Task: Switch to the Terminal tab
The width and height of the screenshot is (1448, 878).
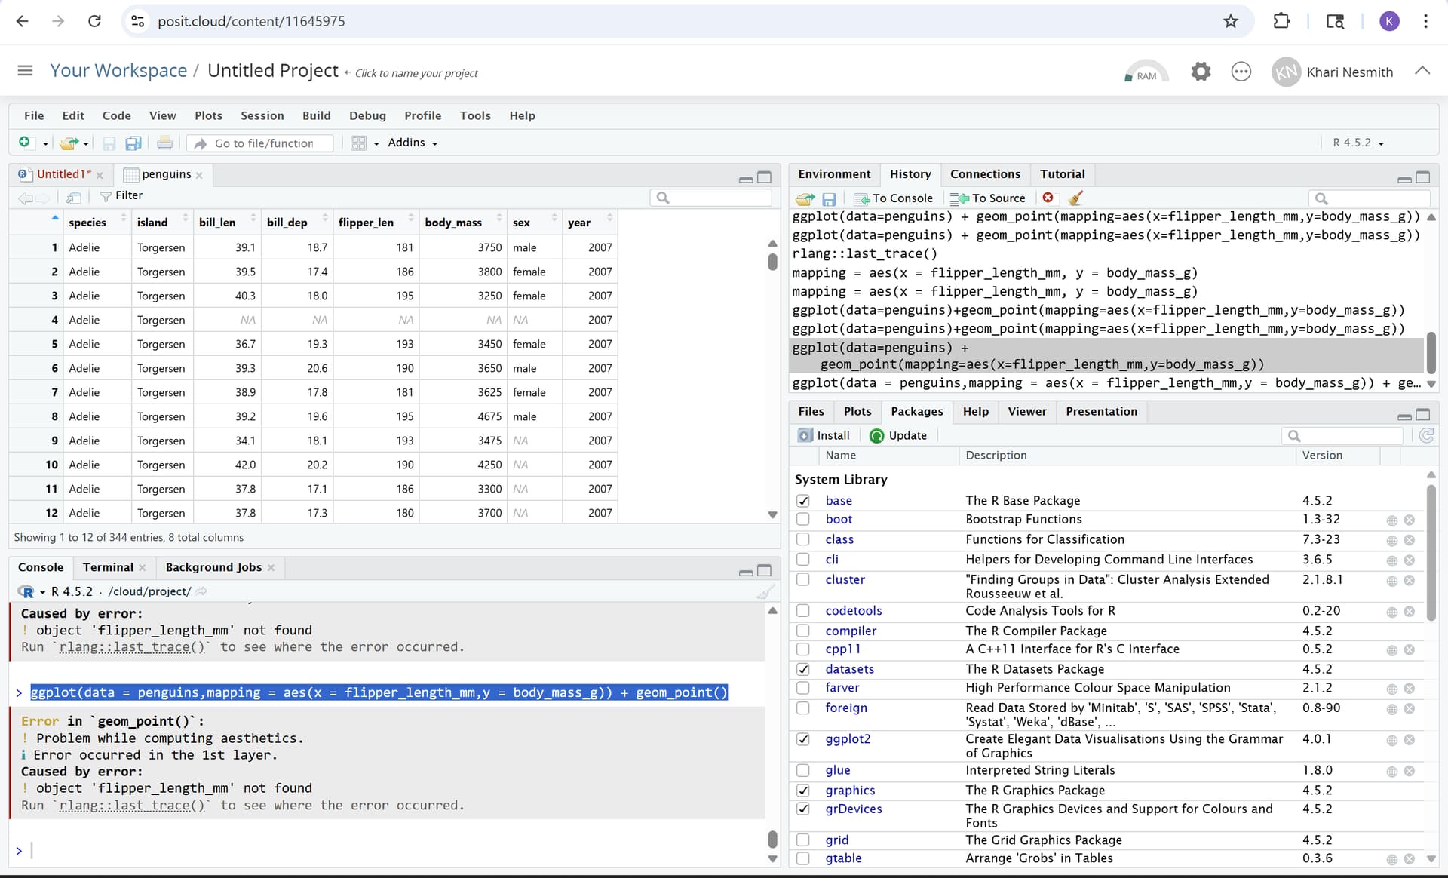Action: pyautogui.click(x=108, y=567)
